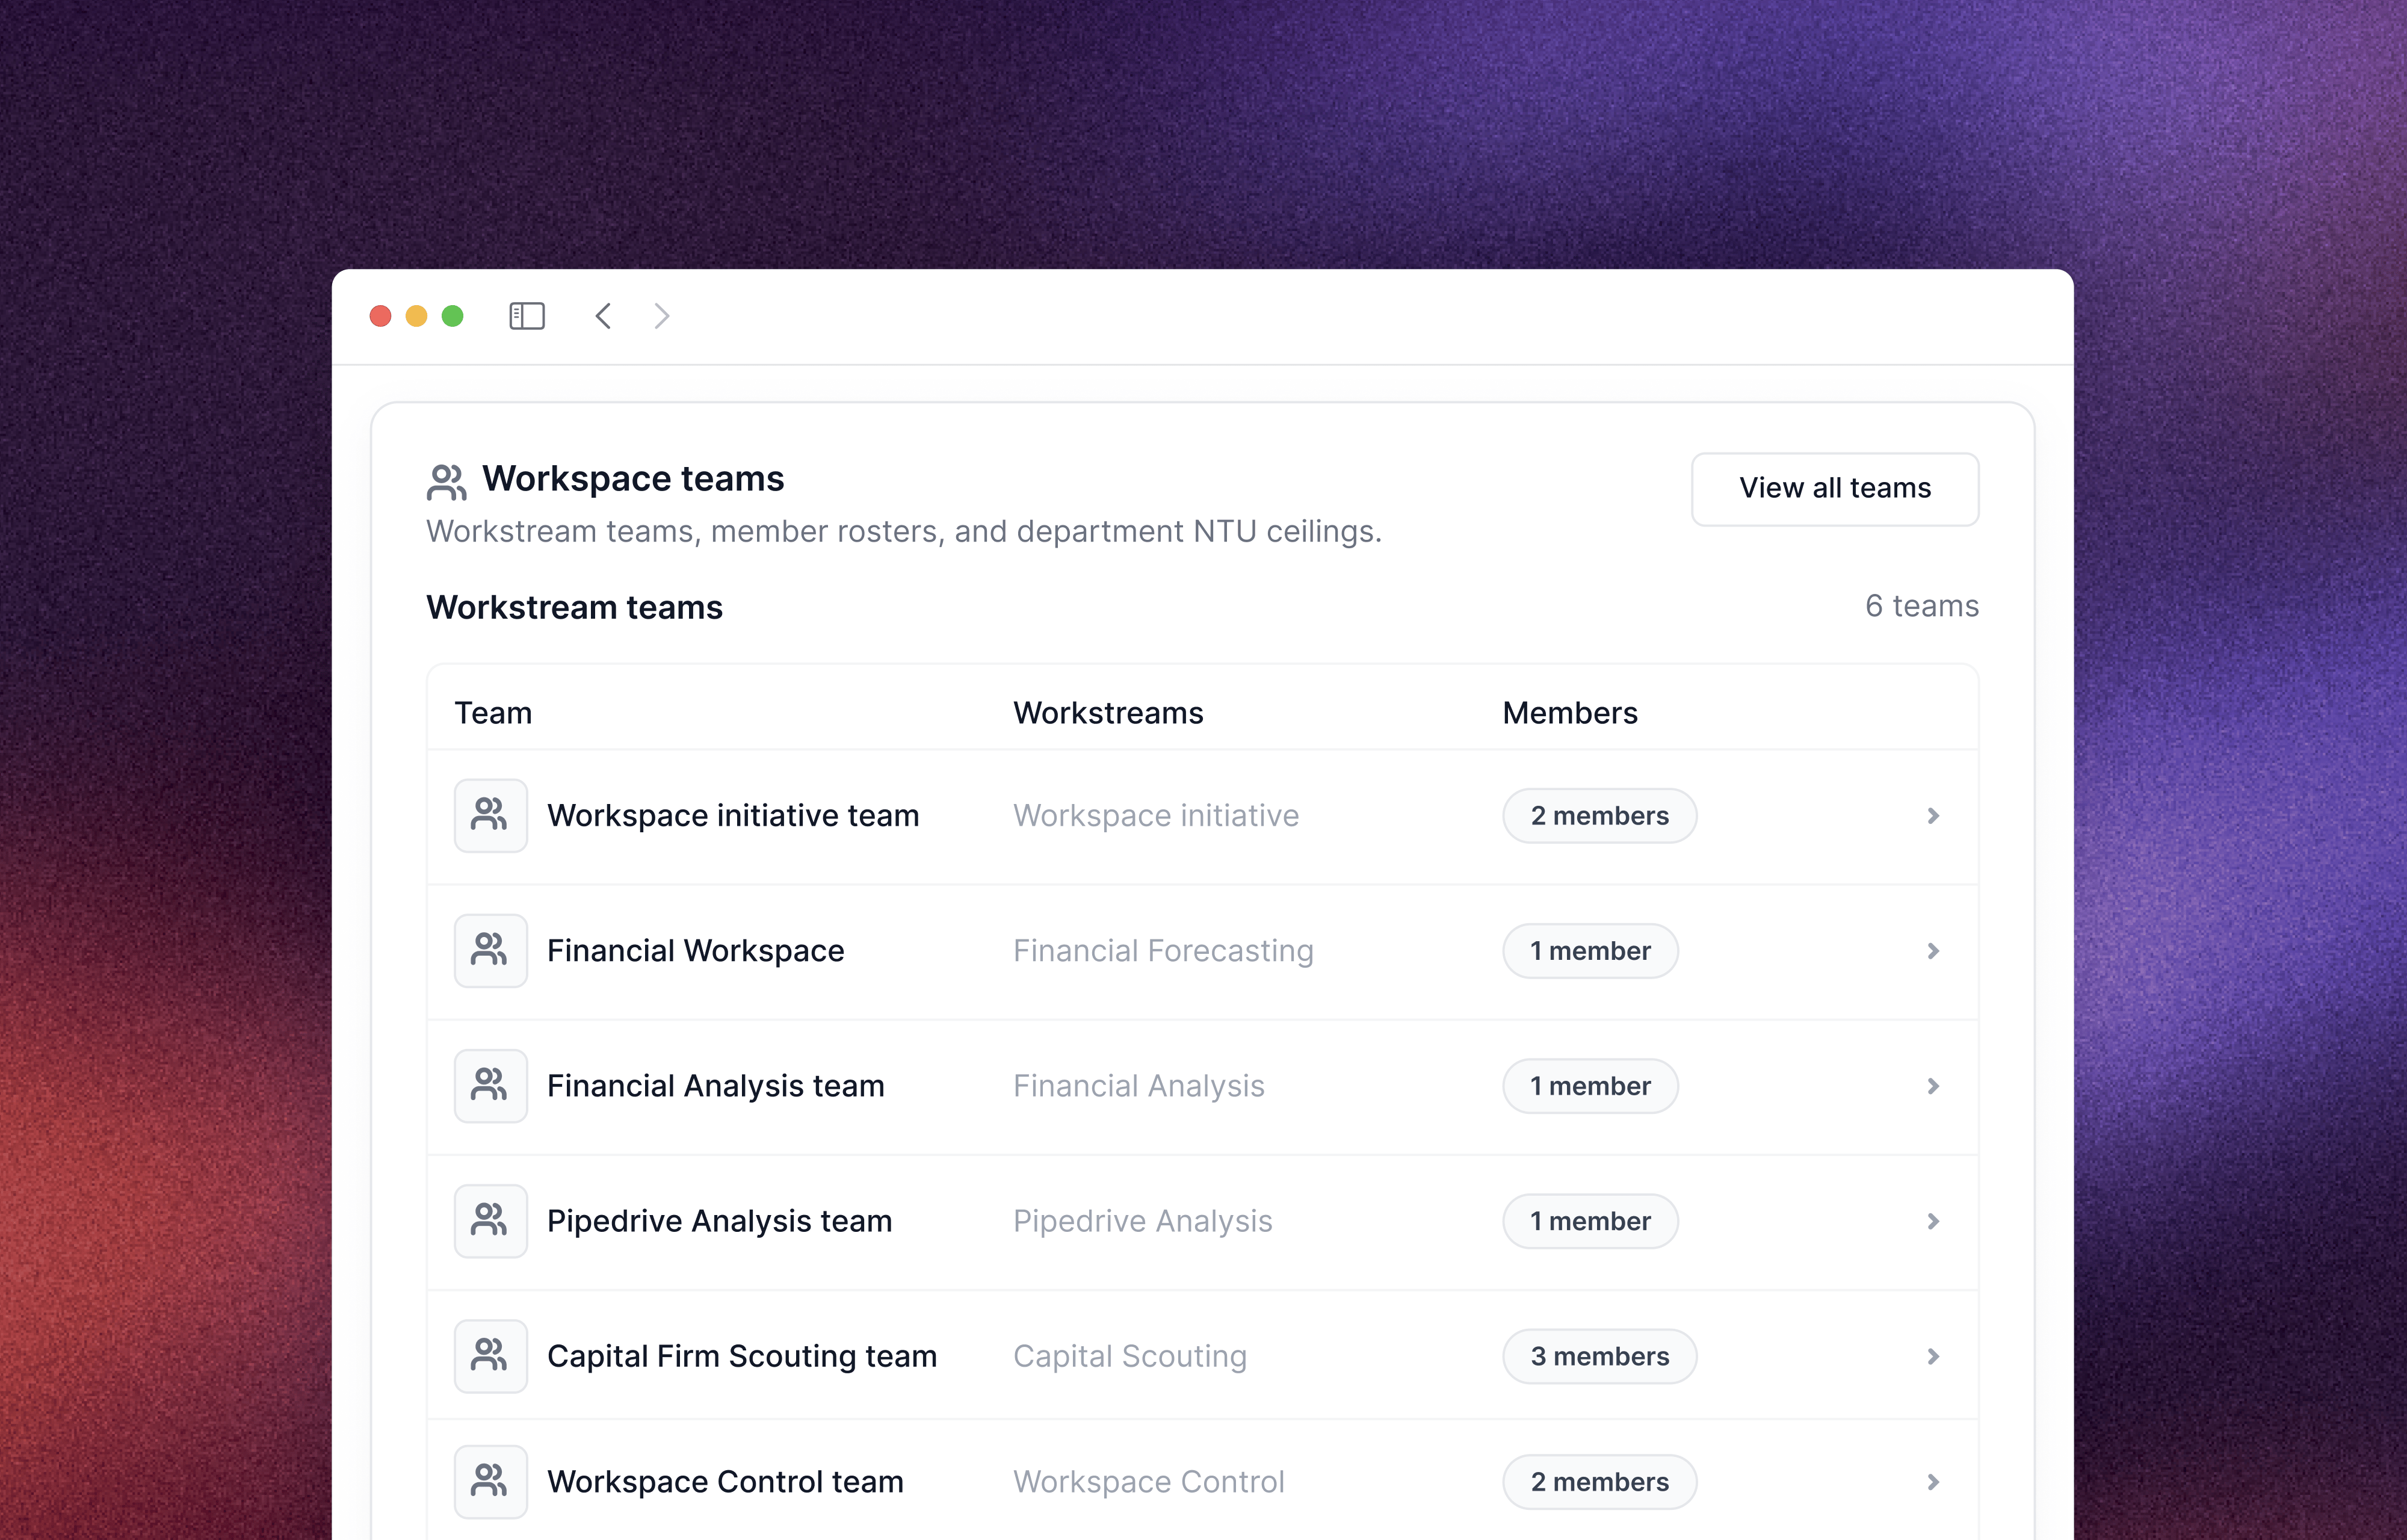Screen dimensions: 2407x1540
Task: Click the Workspace Control workstream text
Action: [x=1149, y=1482]
